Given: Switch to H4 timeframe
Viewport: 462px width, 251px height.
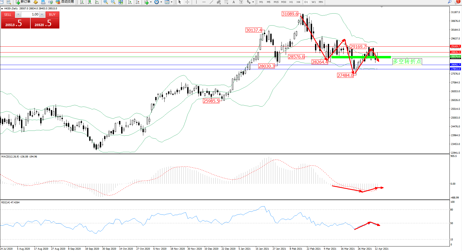Looking at the screenshot, I should click(x=298, y=2).
